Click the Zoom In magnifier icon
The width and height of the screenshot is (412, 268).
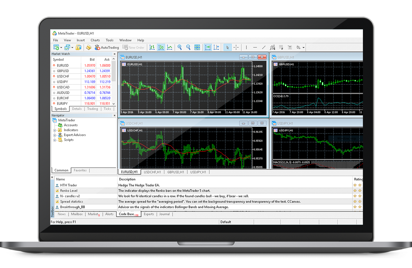click(x=180, y=47)
